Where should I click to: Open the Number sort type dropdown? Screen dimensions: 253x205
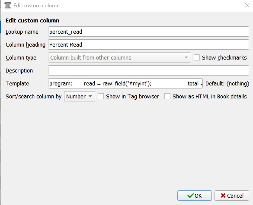(80, 96)
